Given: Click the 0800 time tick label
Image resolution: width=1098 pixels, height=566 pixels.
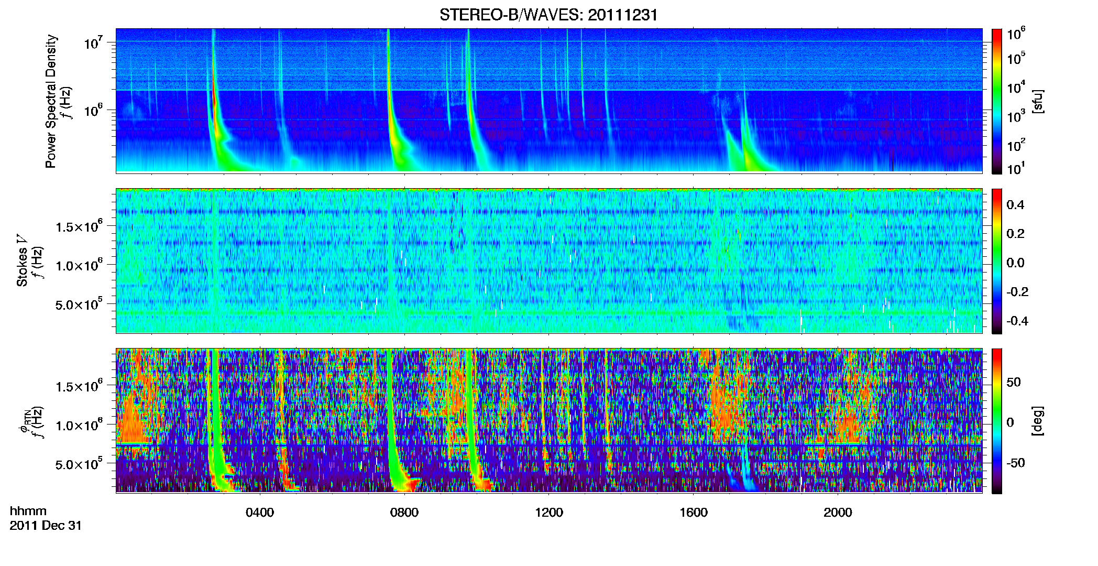Looking at the screenshot, I should [x=404, y=513].
